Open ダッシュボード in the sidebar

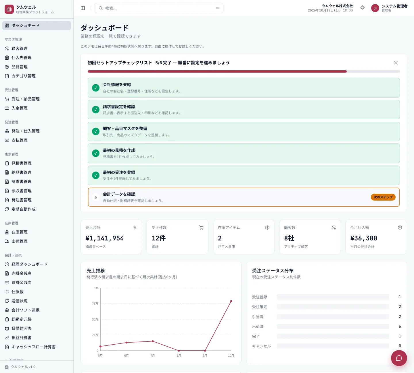pyautogui.click(x=37, y=26)
